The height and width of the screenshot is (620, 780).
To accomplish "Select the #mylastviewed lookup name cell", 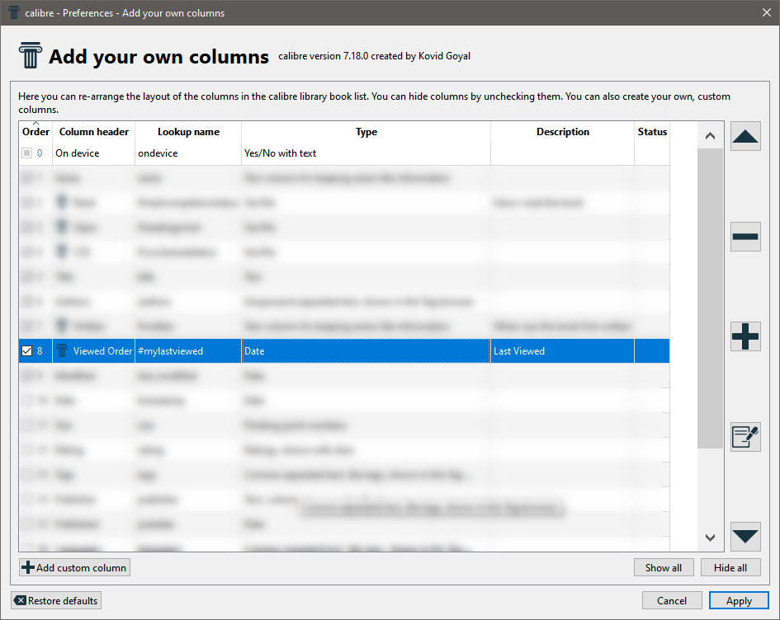I will click(188, 350).
